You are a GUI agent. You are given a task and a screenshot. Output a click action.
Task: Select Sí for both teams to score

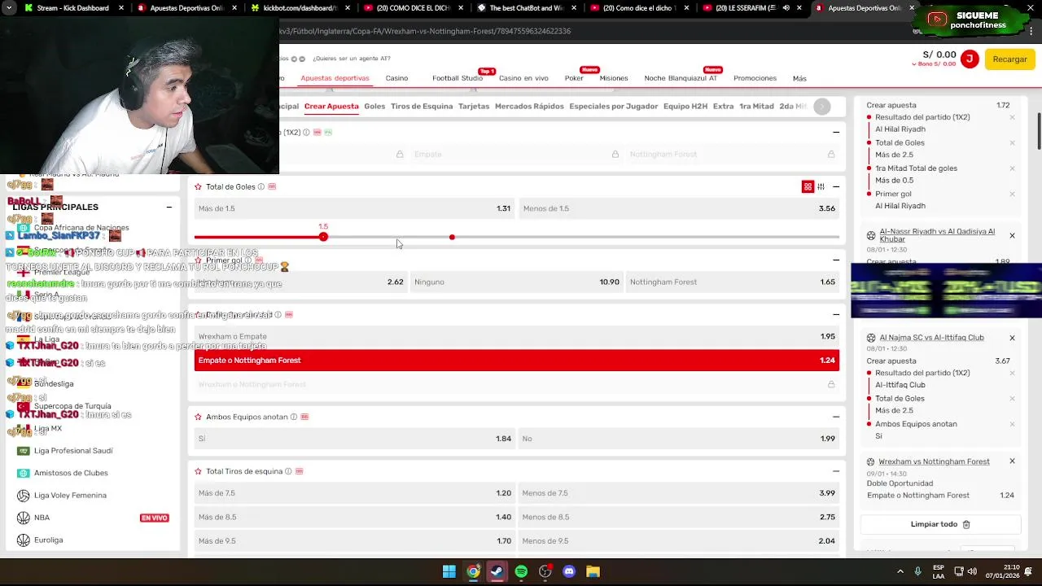(354, 439)
